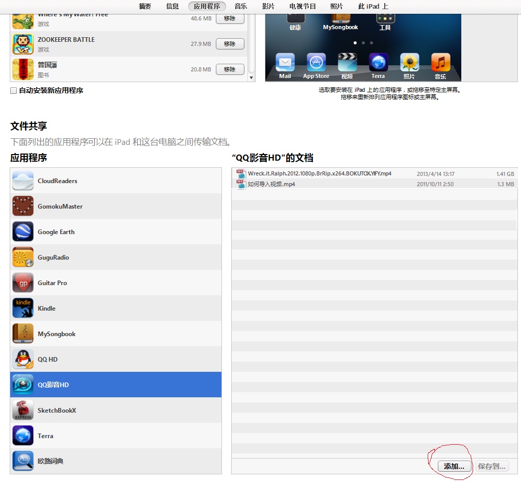Click the 添加... add button
This screenshot has height=483, width=521.
(455, 466)
